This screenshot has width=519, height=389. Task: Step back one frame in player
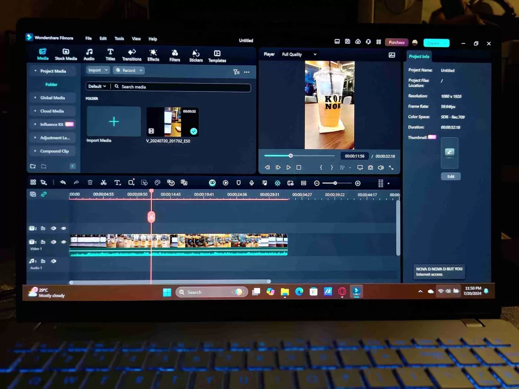(268, 167)
